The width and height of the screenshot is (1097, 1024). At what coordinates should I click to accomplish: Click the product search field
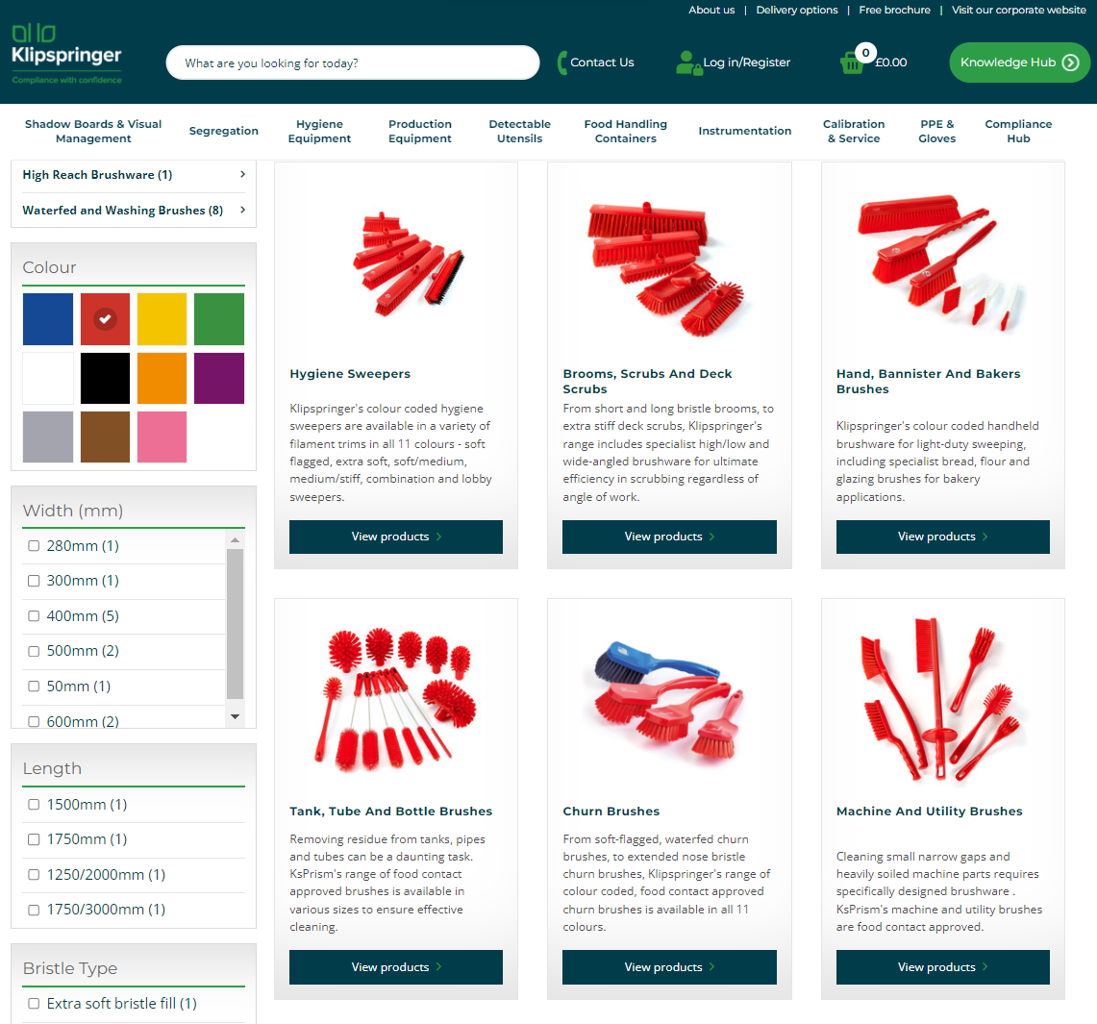click(x=353, y=62)
